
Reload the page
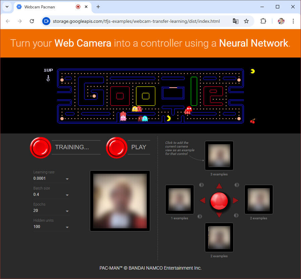32,21
